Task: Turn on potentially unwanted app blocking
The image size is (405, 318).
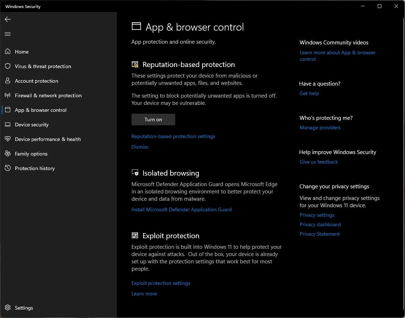Action: click(153, 119)
